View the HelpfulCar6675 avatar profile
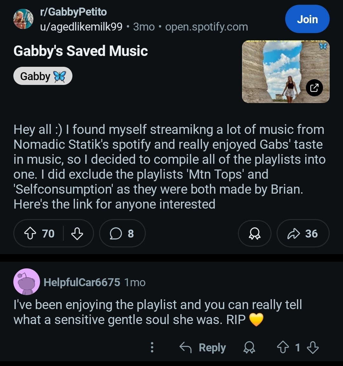The image size is (343, 366). (x=27, y=282)
